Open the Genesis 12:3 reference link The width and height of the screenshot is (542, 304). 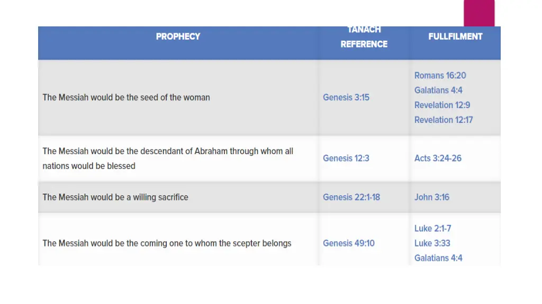click(346, 158)
